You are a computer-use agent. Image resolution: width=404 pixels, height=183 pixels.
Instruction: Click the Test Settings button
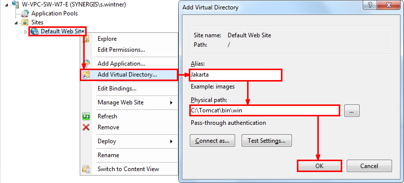pos(267,141)
